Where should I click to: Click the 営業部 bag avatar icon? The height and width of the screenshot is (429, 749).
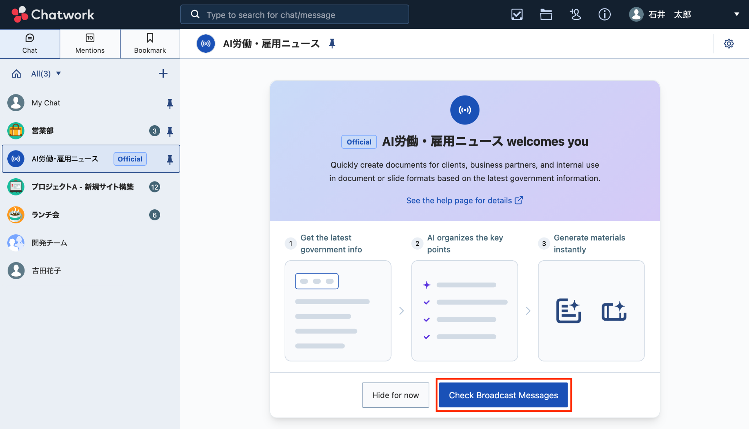(16, 131)
